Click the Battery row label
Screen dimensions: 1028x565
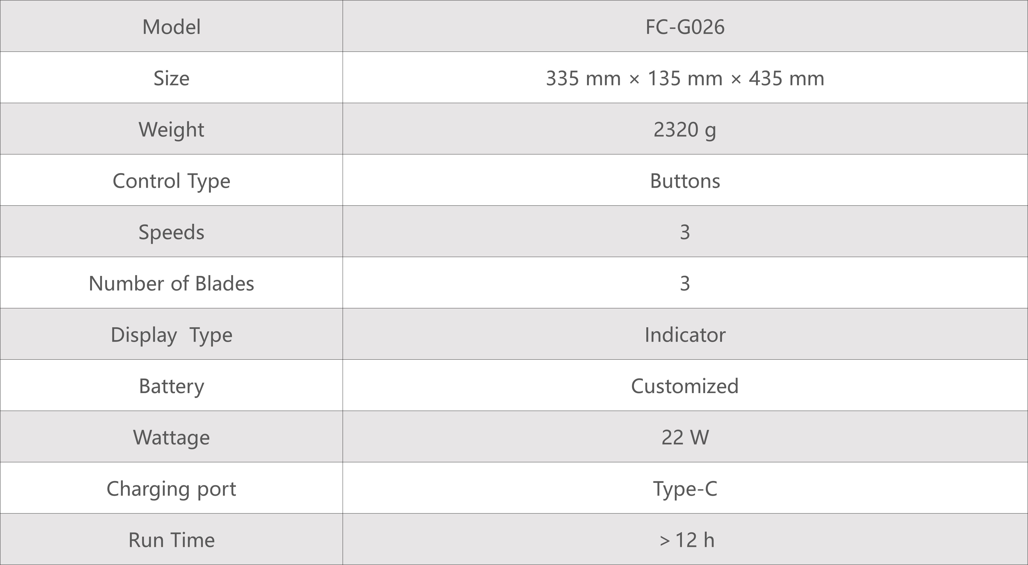tap(172, 386)
